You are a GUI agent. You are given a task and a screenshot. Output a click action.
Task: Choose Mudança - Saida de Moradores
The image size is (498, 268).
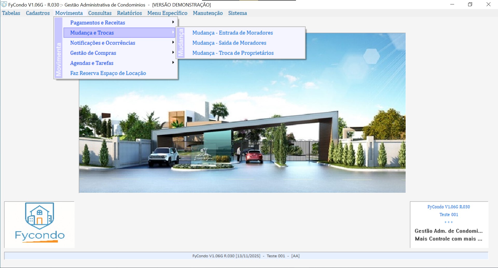pos(229,43)
